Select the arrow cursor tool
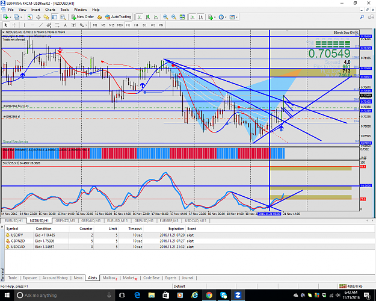The width and height of the screenshot is (376, 301). pyautogui.click(x=6, y=25)
